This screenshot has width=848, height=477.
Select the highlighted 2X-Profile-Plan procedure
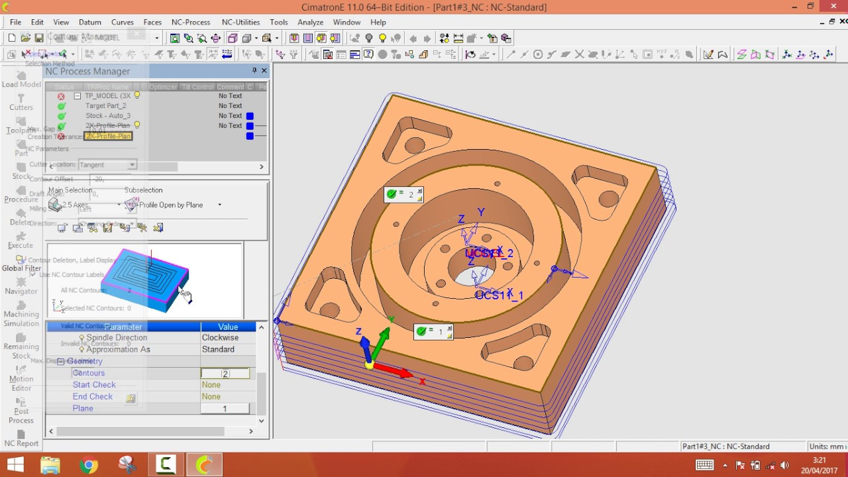tap(108, 136)
